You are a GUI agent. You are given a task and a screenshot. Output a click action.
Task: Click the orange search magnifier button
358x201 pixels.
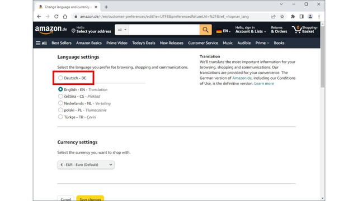(205, 30)
